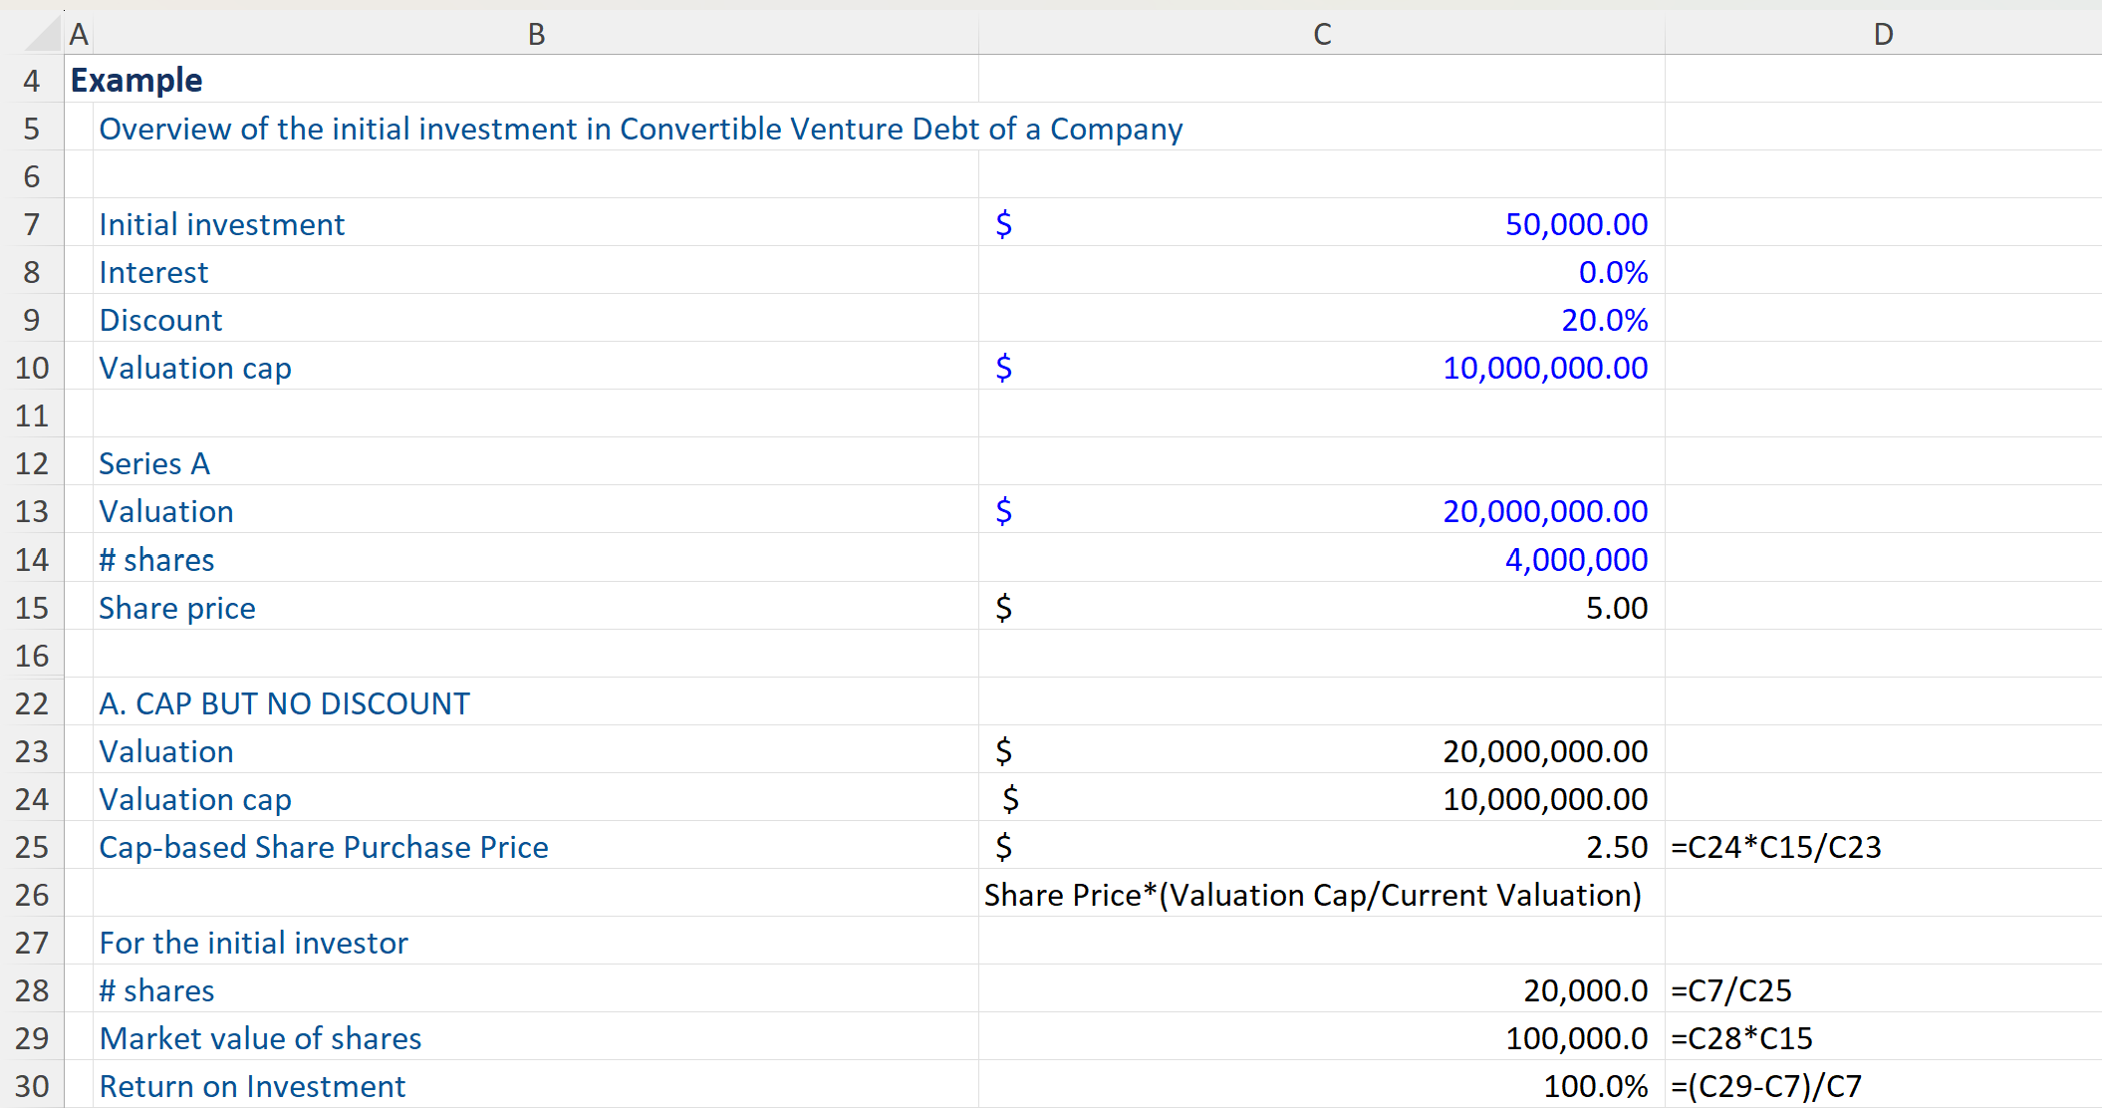Screen dimensions: 2102x1108
Task: Click the Series A valuation 20,000,000.00 cell
Action: coord(1544,511)
